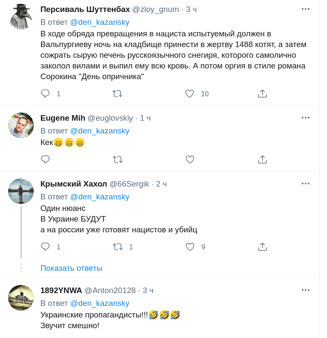Click Eugene Mih's avatar photo

click(x=21, y=125)
